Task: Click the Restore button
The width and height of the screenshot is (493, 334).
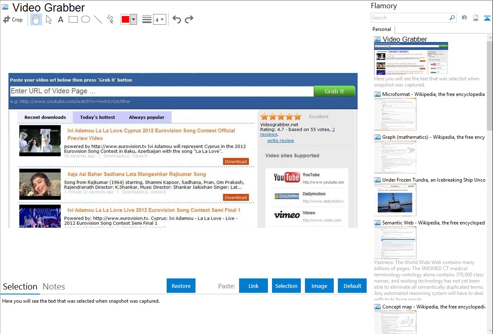Action: point(181,286)
